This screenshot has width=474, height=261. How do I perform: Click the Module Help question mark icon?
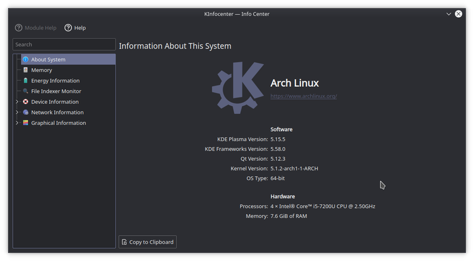18,28
